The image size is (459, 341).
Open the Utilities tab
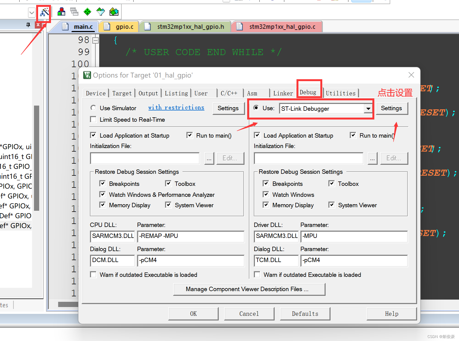click(341, 93)
